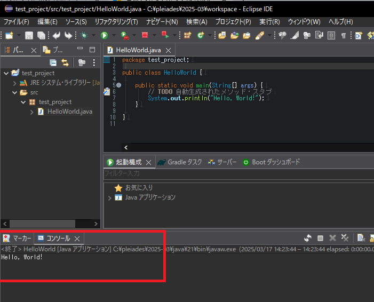374x302 pixels.
Task: Toggle Link with Editor in Package Explorer
Action: point(65,63)
